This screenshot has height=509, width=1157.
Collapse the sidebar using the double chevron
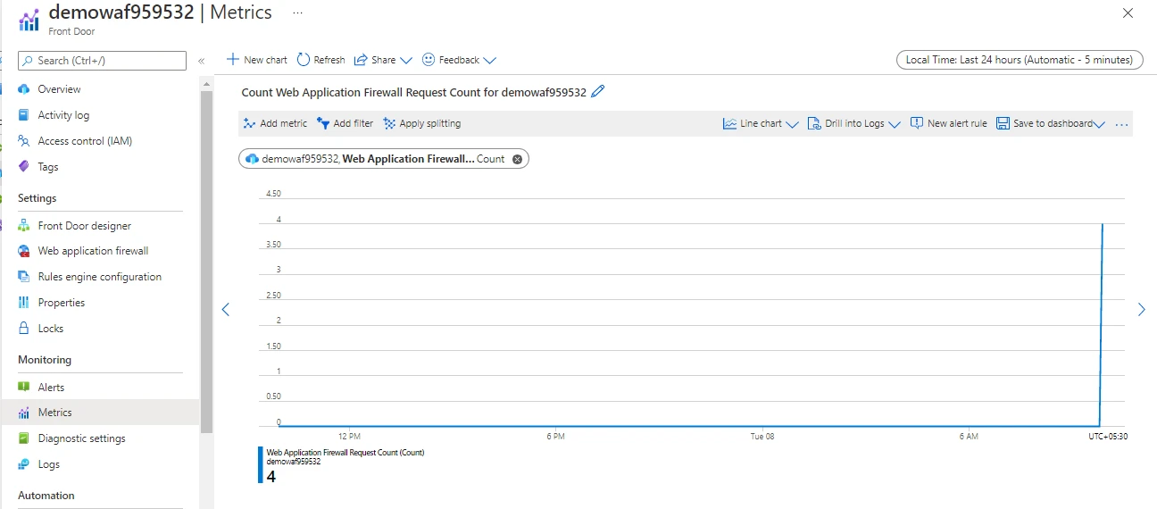click(x=202, y=61)
